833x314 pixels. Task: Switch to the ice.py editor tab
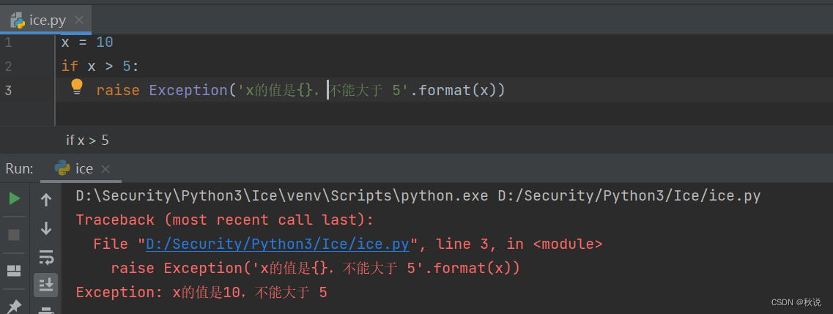(47, 20)
